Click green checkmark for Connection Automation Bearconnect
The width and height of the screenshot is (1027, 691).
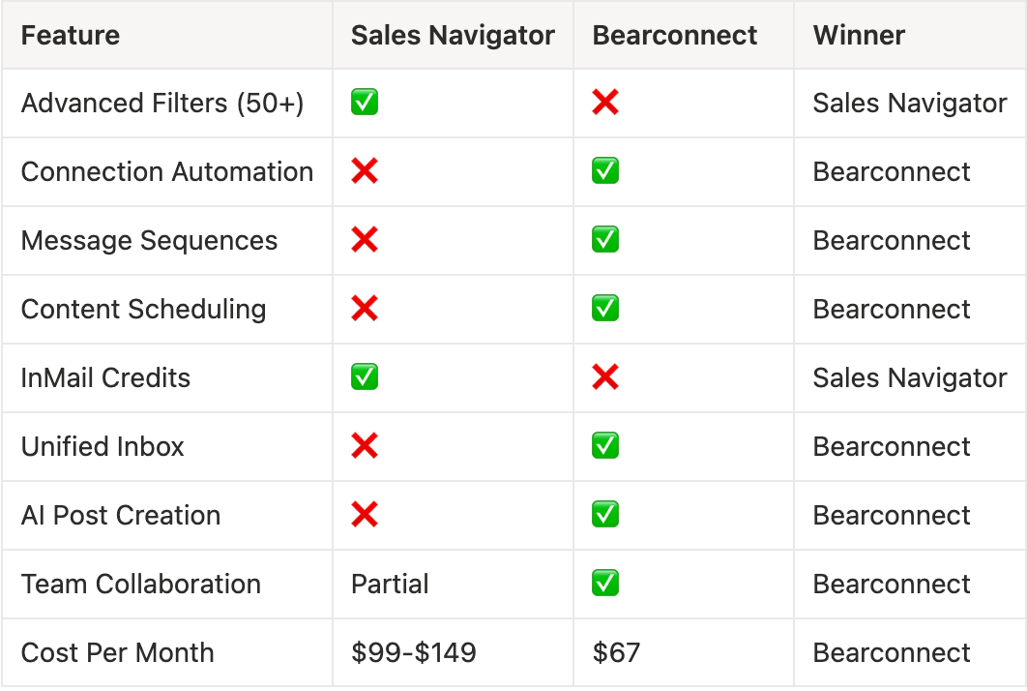pyautogui.click(x=605, y=171)
